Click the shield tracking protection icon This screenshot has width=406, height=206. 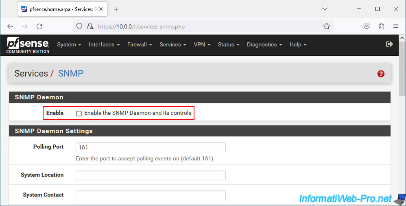pyautogui.click(x=79, y=26)
